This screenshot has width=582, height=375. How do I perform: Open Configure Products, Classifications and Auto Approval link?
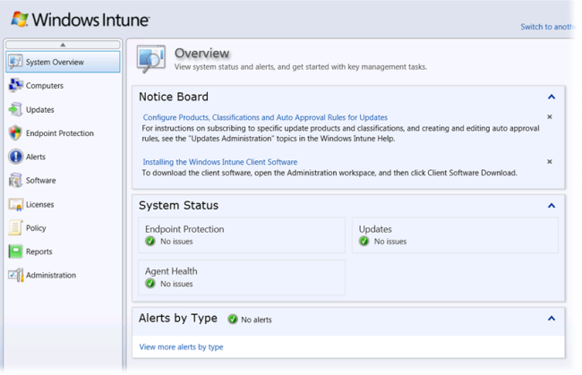point(265,117)
